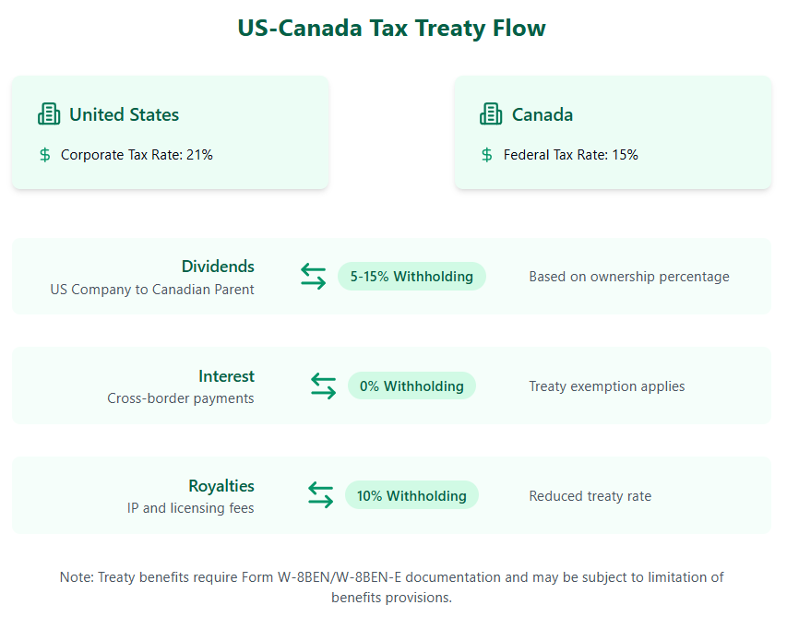Click the Canada heading
The height and width of the screenshot is (617, 787).
pos(543,114)
